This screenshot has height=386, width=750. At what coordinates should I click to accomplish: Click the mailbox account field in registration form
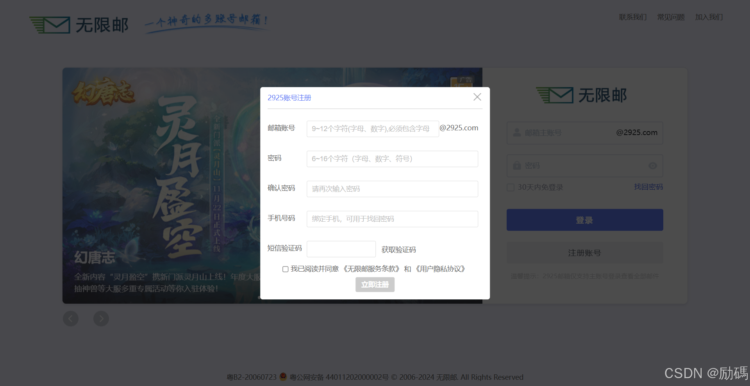coord(373,129)
